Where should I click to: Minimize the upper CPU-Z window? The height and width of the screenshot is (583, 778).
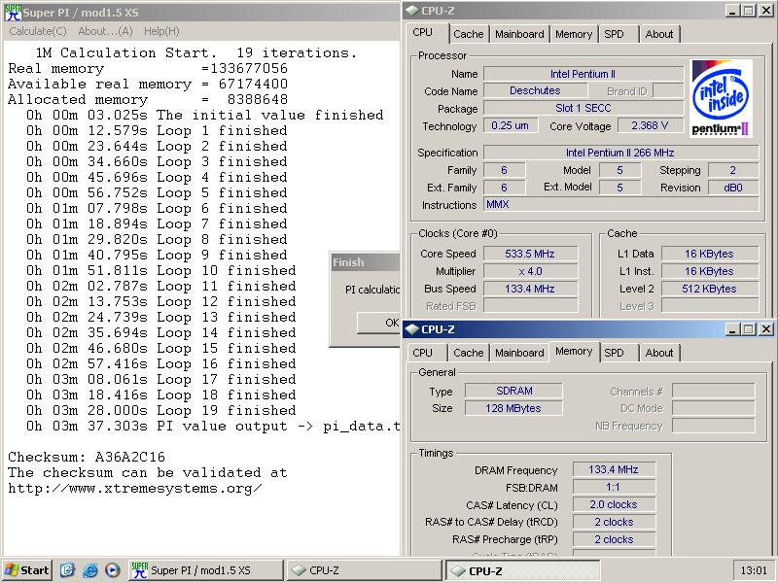(733, 11)
